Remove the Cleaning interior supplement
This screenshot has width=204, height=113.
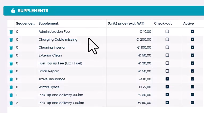[x=11, y=48]
